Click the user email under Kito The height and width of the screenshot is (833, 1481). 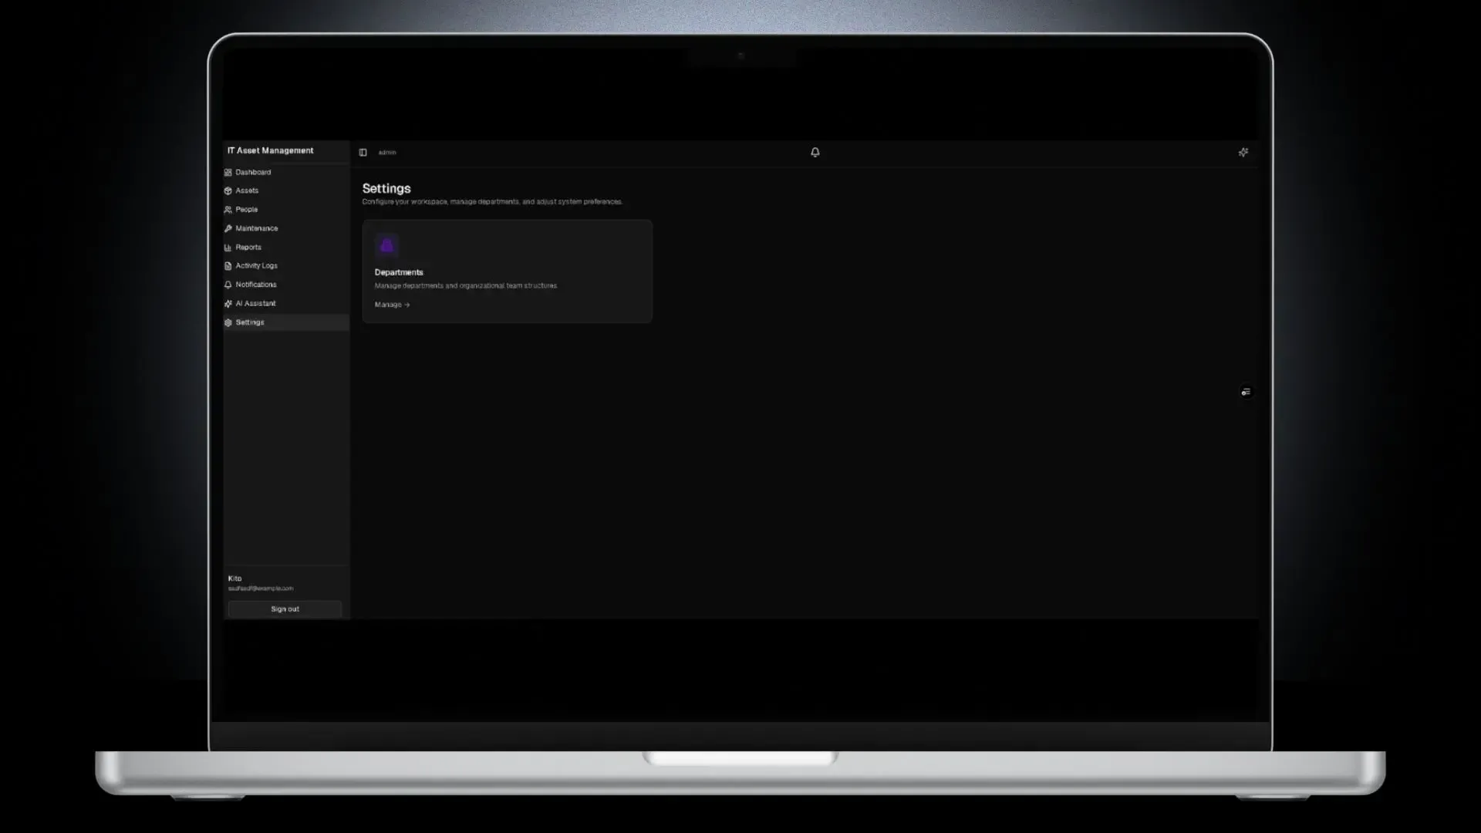click(261, 588)
